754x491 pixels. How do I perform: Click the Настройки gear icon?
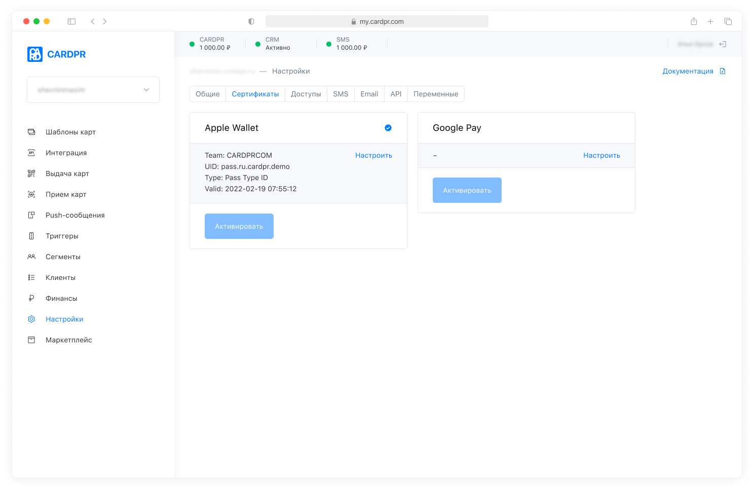pos(31,319)
